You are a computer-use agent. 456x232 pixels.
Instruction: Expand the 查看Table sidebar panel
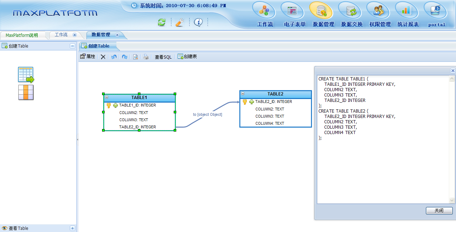[x=72, y=228]
